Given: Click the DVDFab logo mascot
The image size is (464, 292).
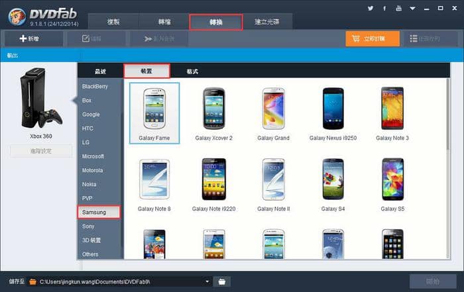Looking at the screenshot, I should coord(17,17).
